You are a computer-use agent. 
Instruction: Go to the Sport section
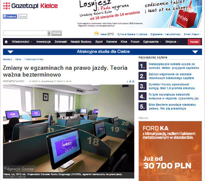click(x=99, y=42)
